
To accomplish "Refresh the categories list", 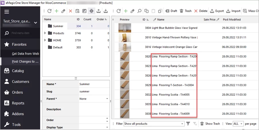I will click(x=49, y=11).
